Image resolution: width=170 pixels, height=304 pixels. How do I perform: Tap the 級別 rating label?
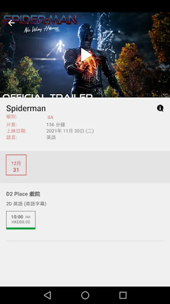click(x=11, y=117)
